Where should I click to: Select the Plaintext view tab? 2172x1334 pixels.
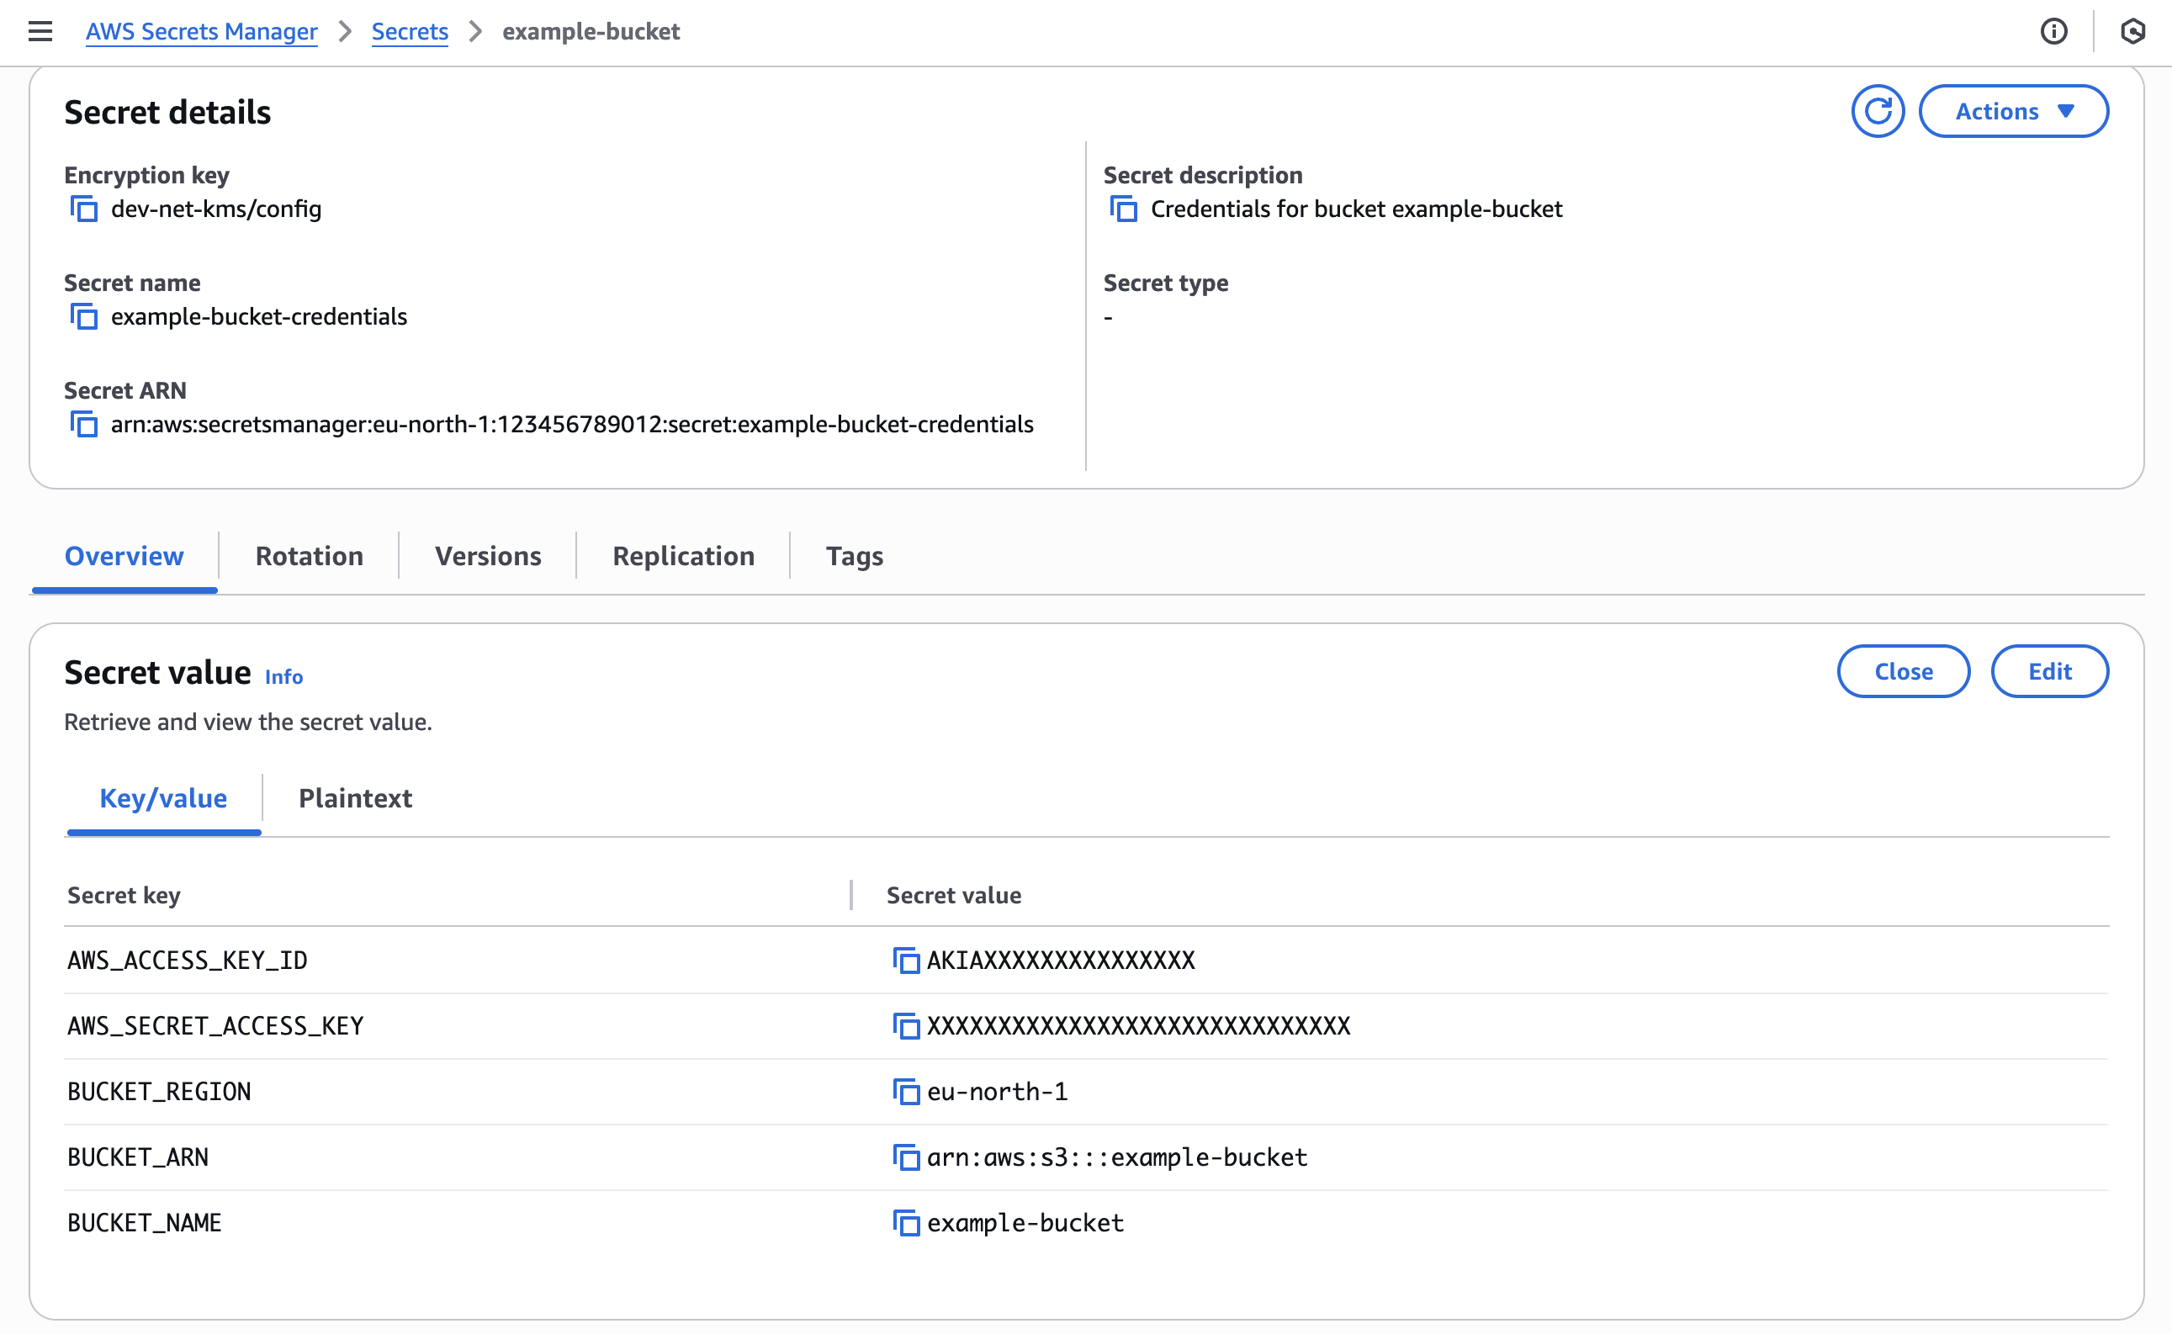[355, 797]
